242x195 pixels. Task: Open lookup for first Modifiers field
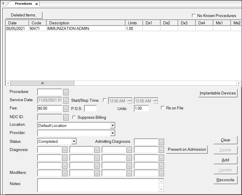click(x=65, y=173)
